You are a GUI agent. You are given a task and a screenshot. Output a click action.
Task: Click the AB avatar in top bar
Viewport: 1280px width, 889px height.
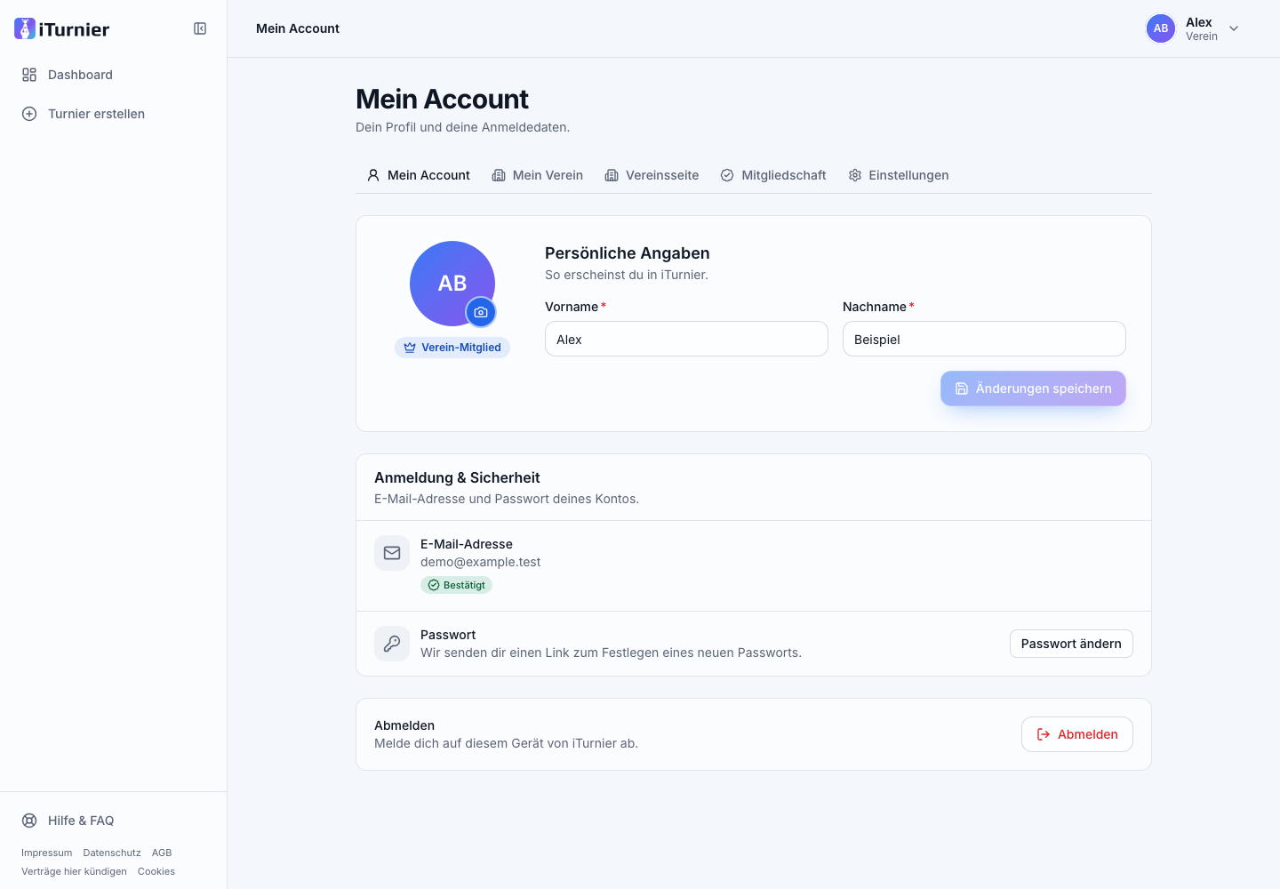(x=1161, y=28)
